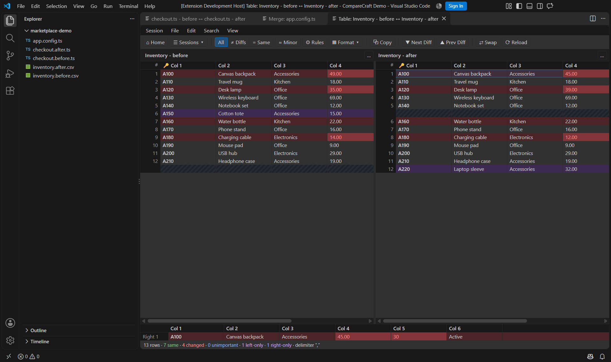Open the Format dropdown
611x362 pixels.
tap(346, 42)
